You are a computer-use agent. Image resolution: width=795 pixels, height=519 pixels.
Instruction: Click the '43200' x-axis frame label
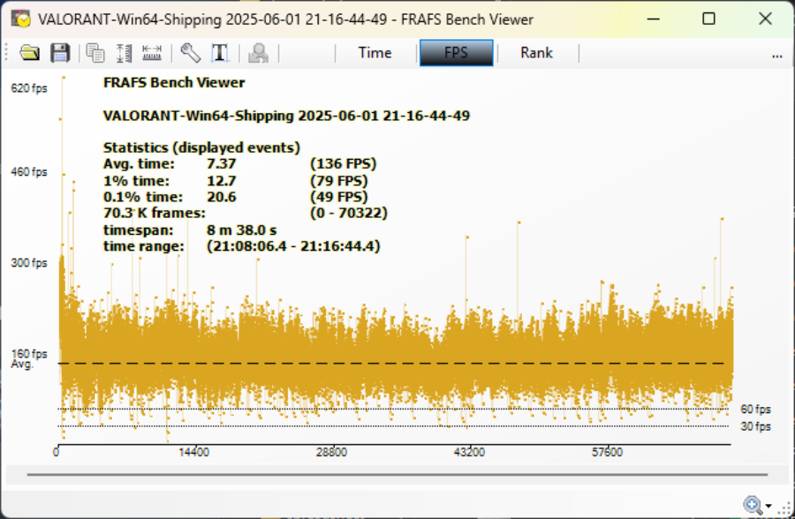(x=470, y=452)
